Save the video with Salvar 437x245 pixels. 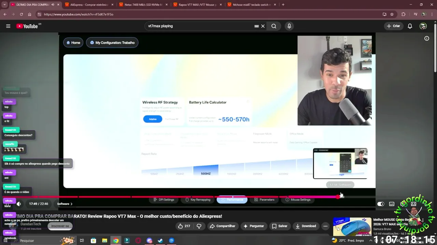pyautogui.click(x=279, y=226)
